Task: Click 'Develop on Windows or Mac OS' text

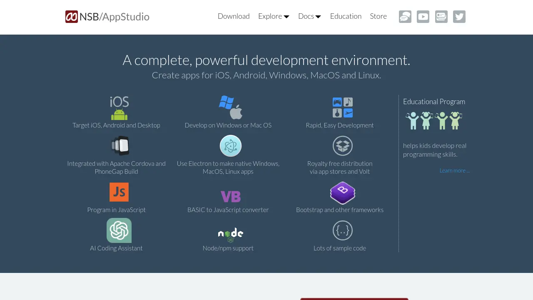Action: [x=228, y=125]
